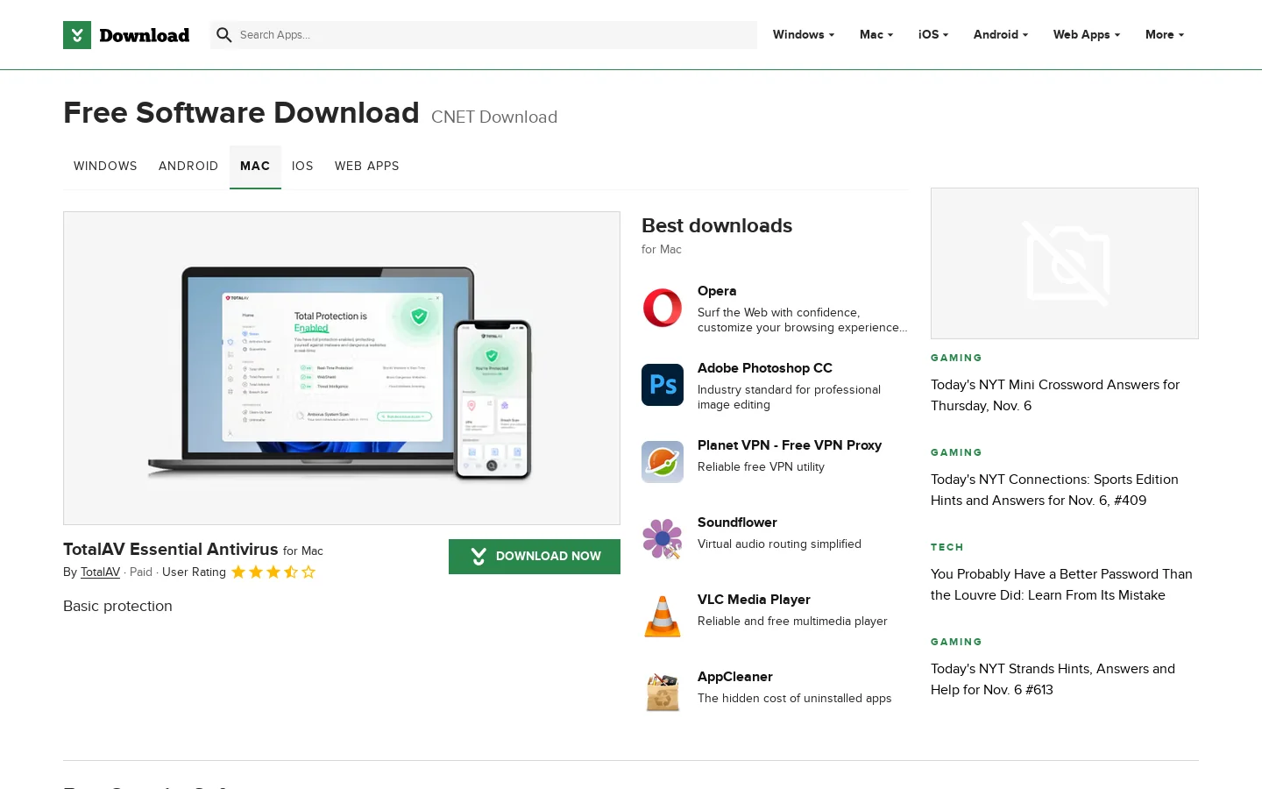Open the Opera title link
This screenshot has width=1262, height=789.
717,291
